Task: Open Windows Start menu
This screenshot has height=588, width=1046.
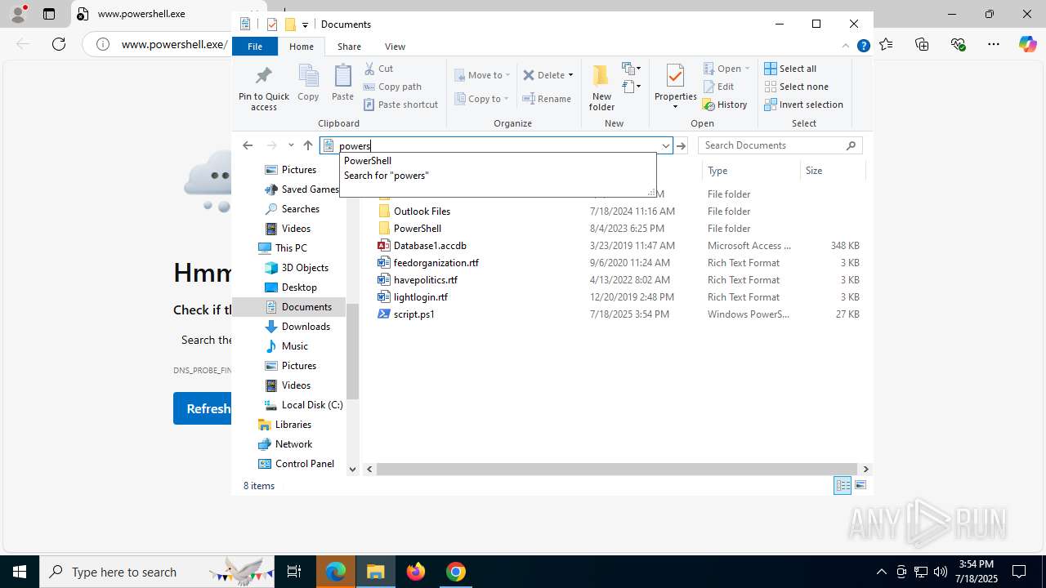Action: point(20,572)
